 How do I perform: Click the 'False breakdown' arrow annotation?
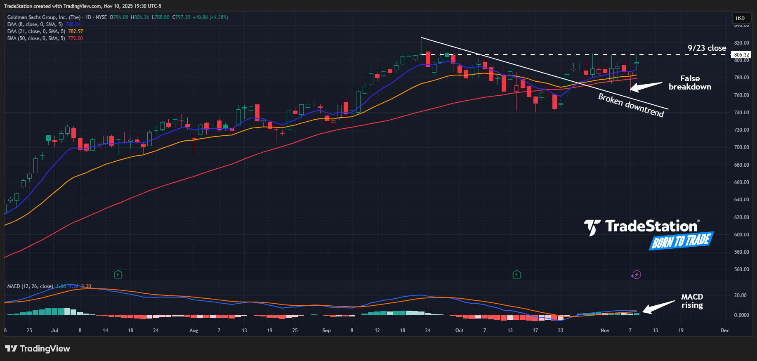point(646,87)
